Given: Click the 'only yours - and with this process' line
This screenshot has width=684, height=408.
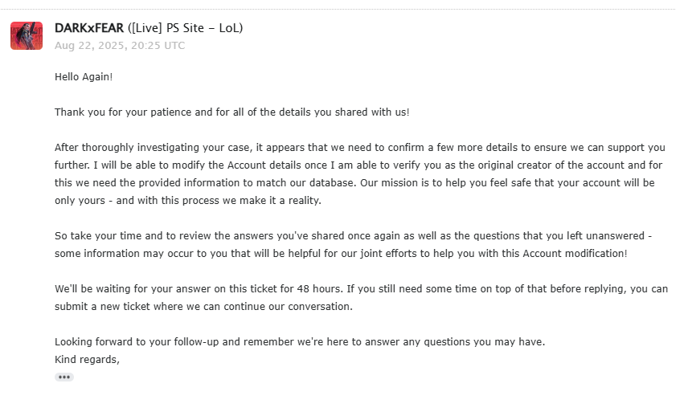Looking at the screenshot, I should point(188,201).
